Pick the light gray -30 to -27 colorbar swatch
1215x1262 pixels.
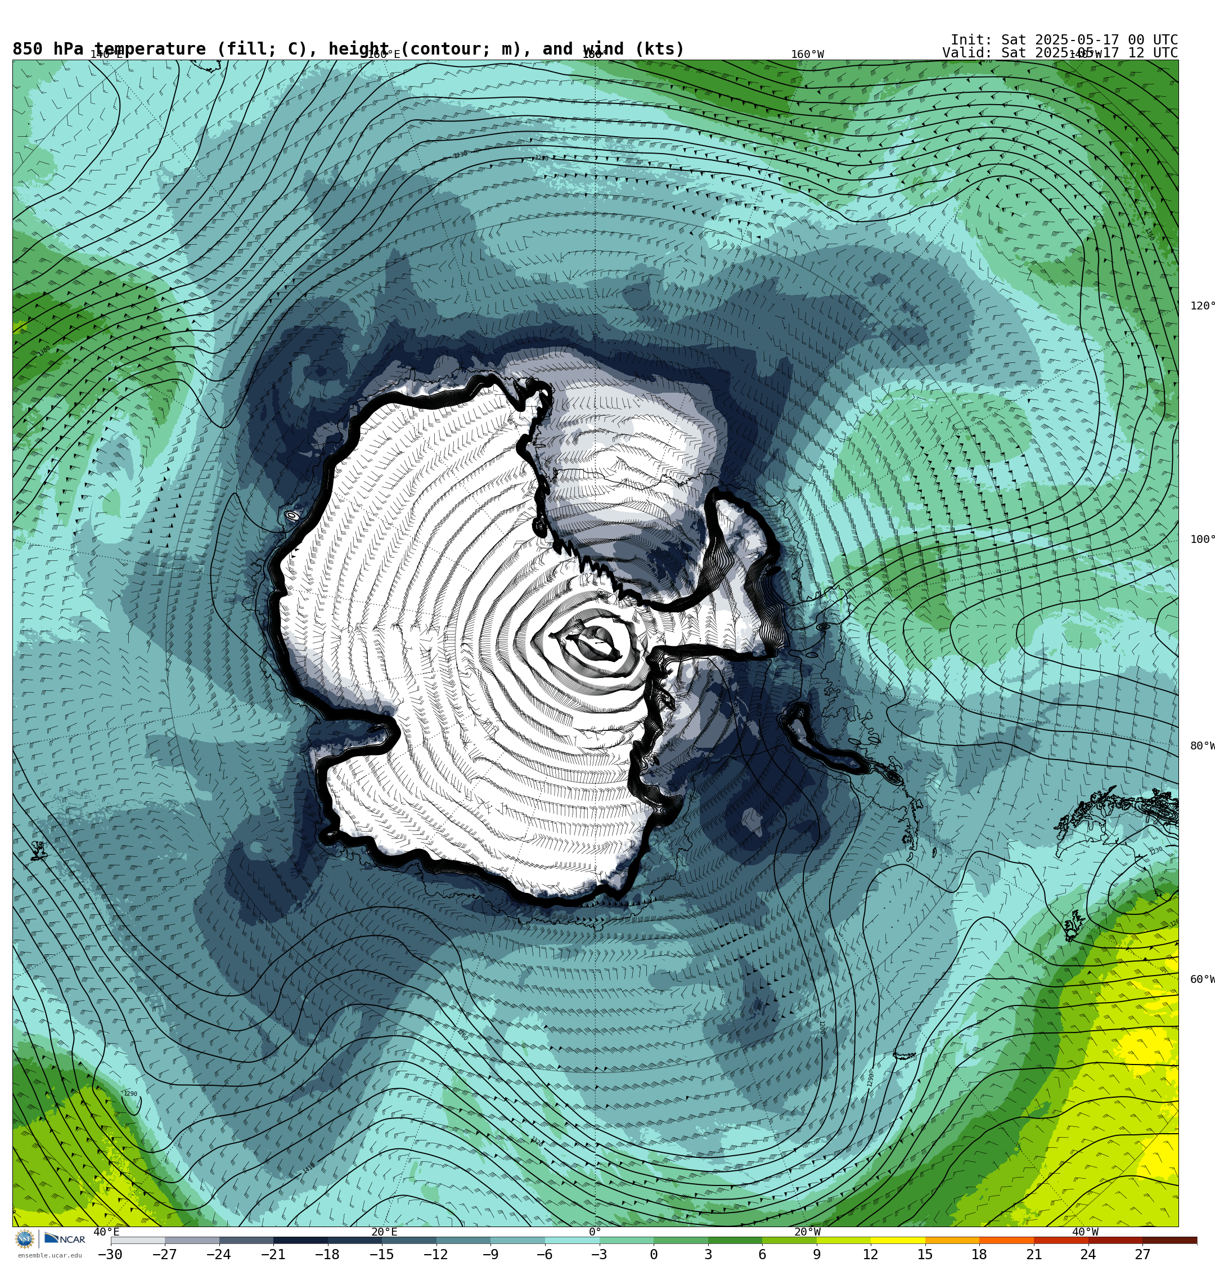pos(137,1240)
